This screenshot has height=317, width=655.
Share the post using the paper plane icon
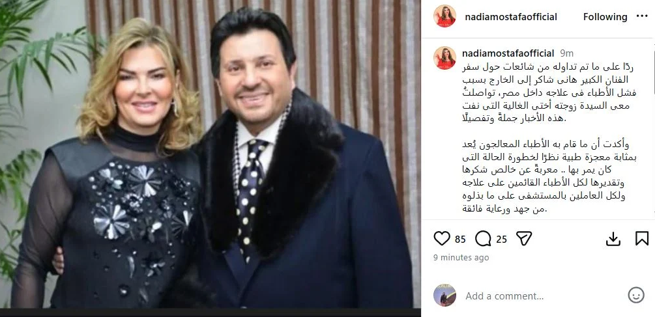point(523,239)
